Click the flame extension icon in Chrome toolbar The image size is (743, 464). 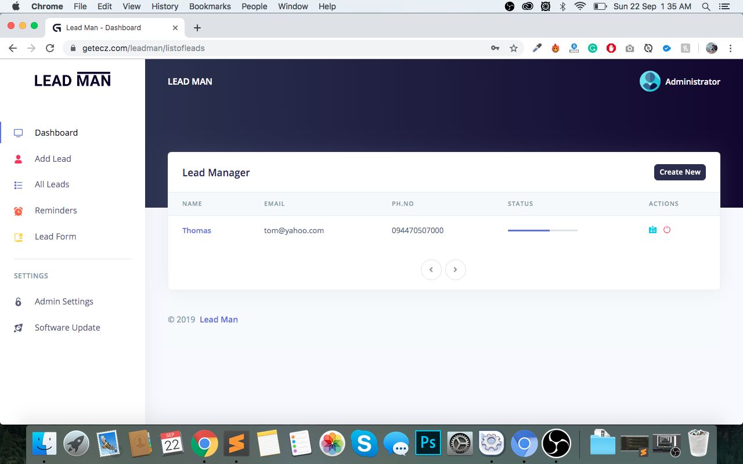click(556, 48)
